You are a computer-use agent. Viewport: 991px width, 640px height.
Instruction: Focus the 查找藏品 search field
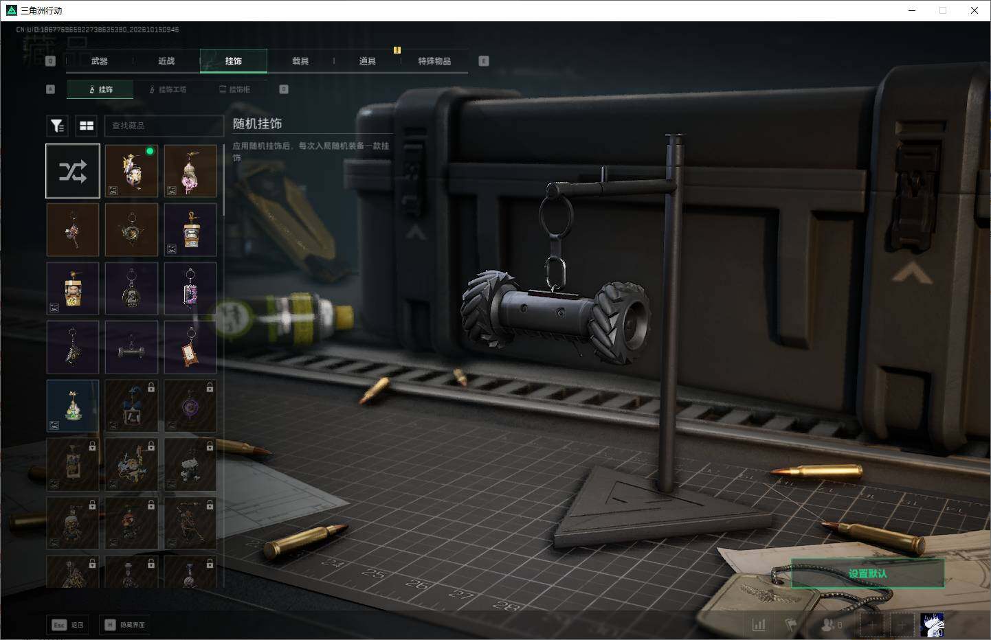click(x=164, y=126)
